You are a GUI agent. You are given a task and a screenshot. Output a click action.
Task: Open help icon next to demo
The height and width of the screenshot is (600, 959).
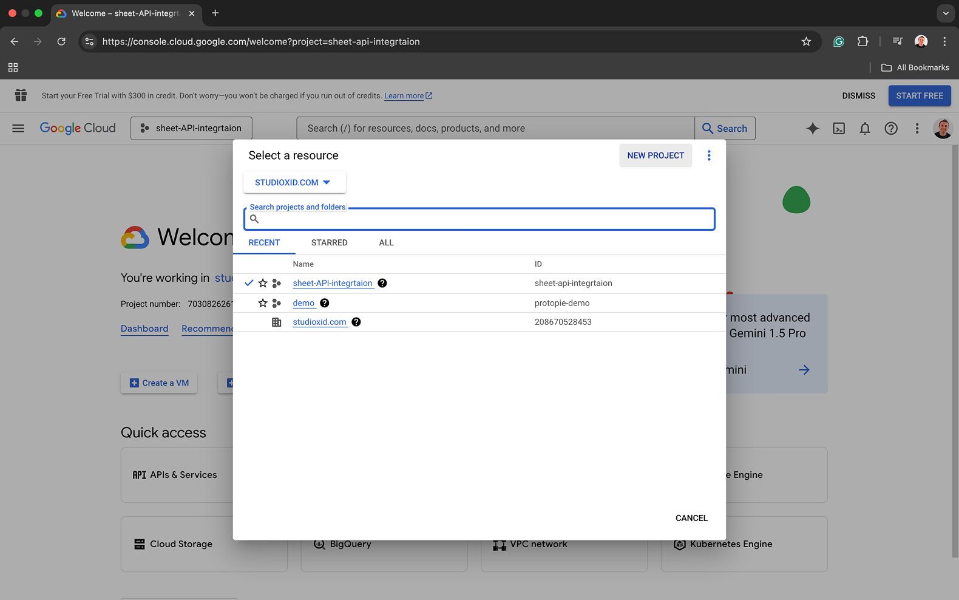325,303
